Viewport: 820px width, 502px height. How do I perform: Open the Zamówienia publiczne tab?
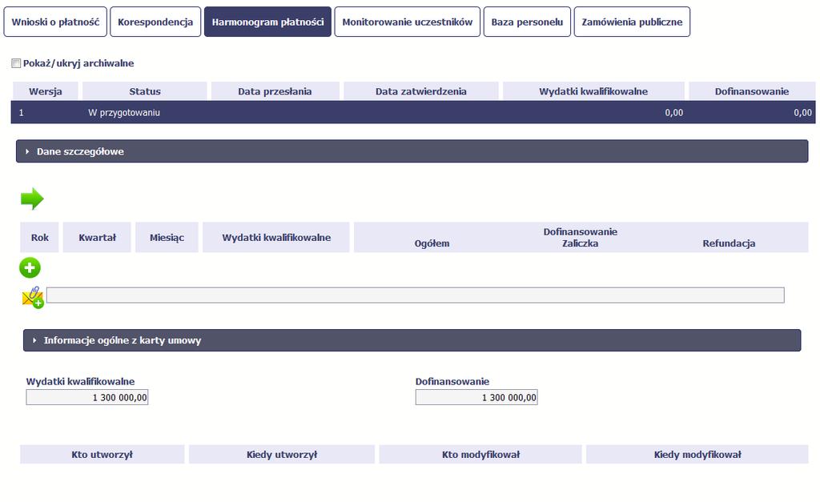point(633,22)
